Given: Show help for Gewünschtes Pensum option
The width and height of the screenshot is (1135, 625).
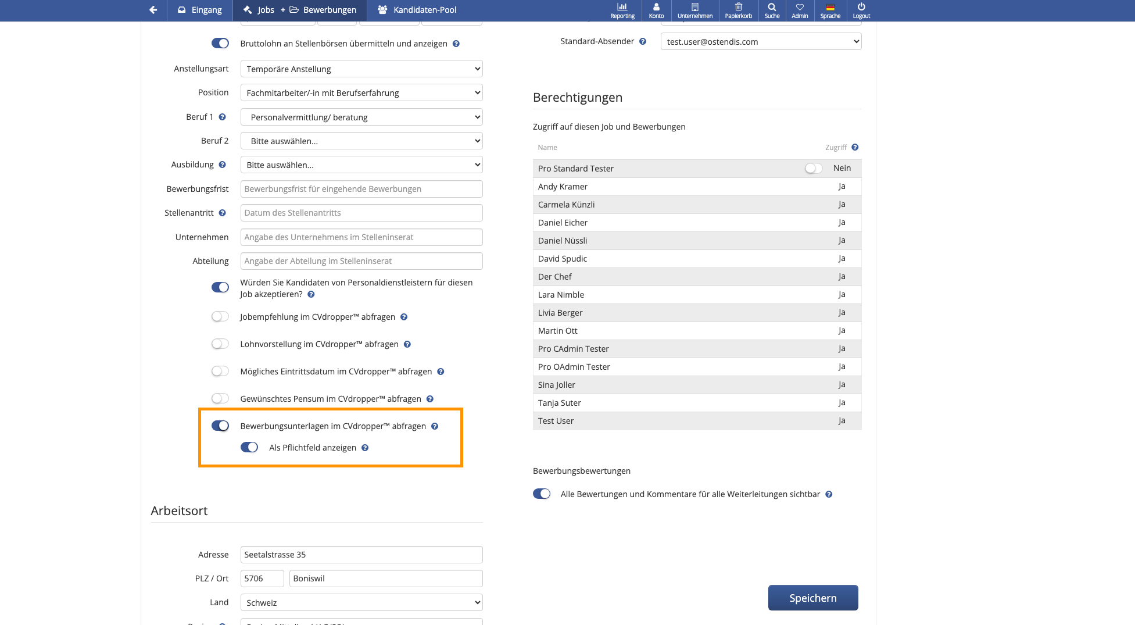Looking at the screenshot, I should point(430,399).
